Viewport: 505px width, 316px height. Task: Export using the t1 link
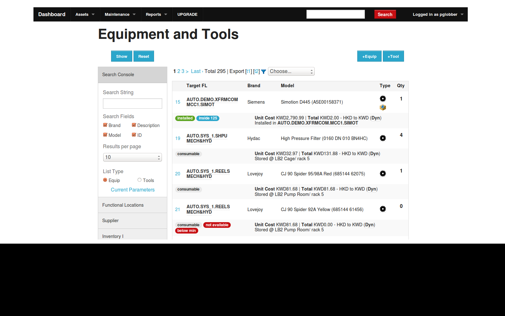click(x=249, y=71)
